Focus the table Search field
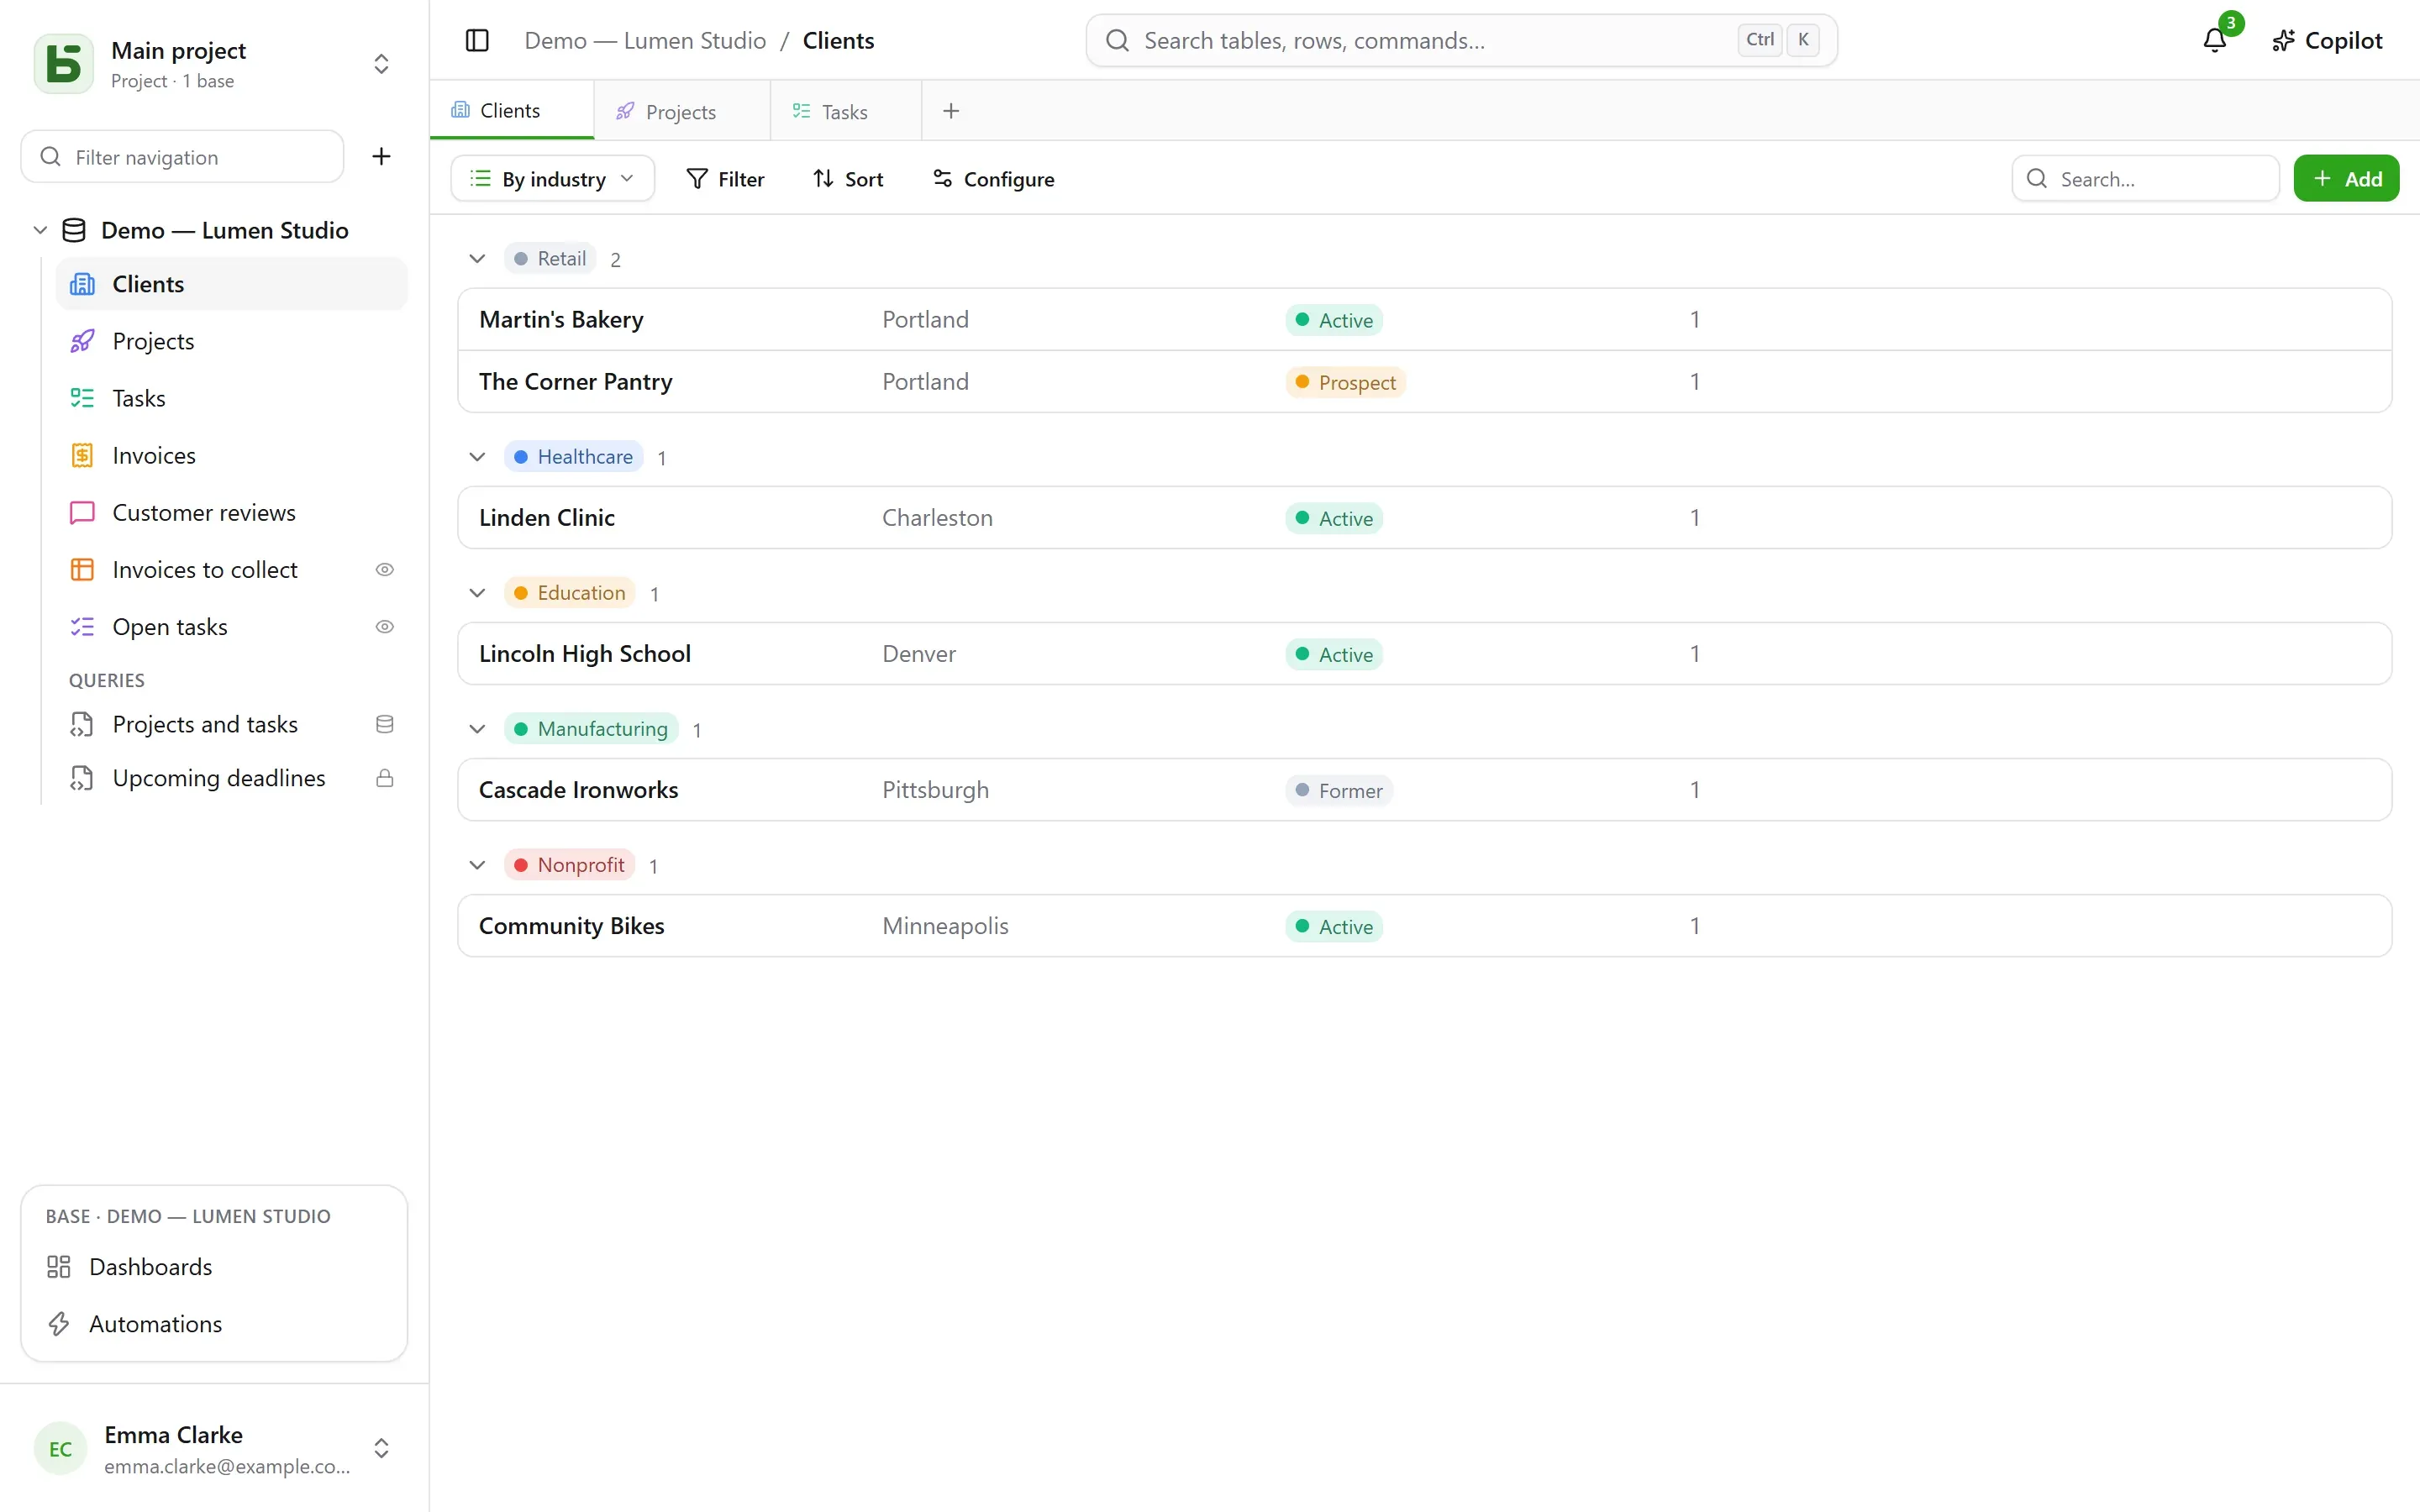2420x1512 pixels. click(2145, 178)
